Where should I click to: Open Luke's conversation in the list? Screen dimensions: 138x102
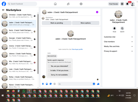[18, 70]
